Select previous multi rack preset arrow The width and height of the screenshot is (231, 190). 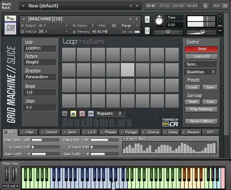point(131,6)
